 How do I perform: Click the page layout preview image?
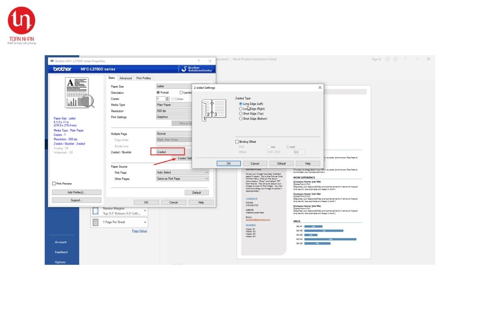pos(80,93)
